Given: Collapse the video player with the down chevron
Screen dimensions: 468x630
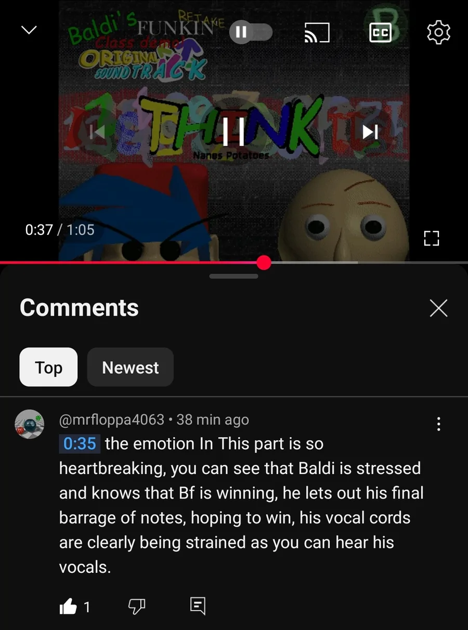Looking at the screenshot, I should point(29,31).
